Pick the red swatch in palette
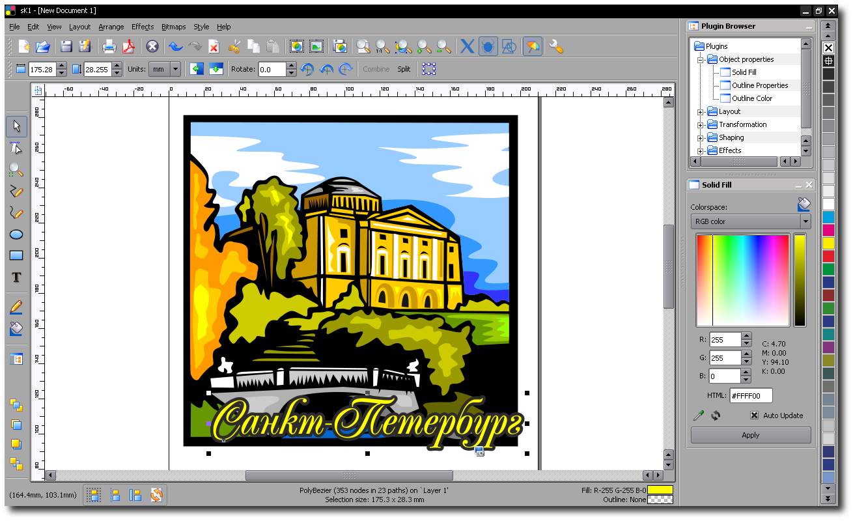 coord(828,256)
